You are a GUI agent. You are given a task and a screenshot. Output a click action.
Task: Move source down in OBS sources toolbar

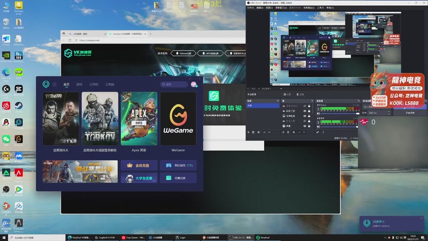[304, 132]
